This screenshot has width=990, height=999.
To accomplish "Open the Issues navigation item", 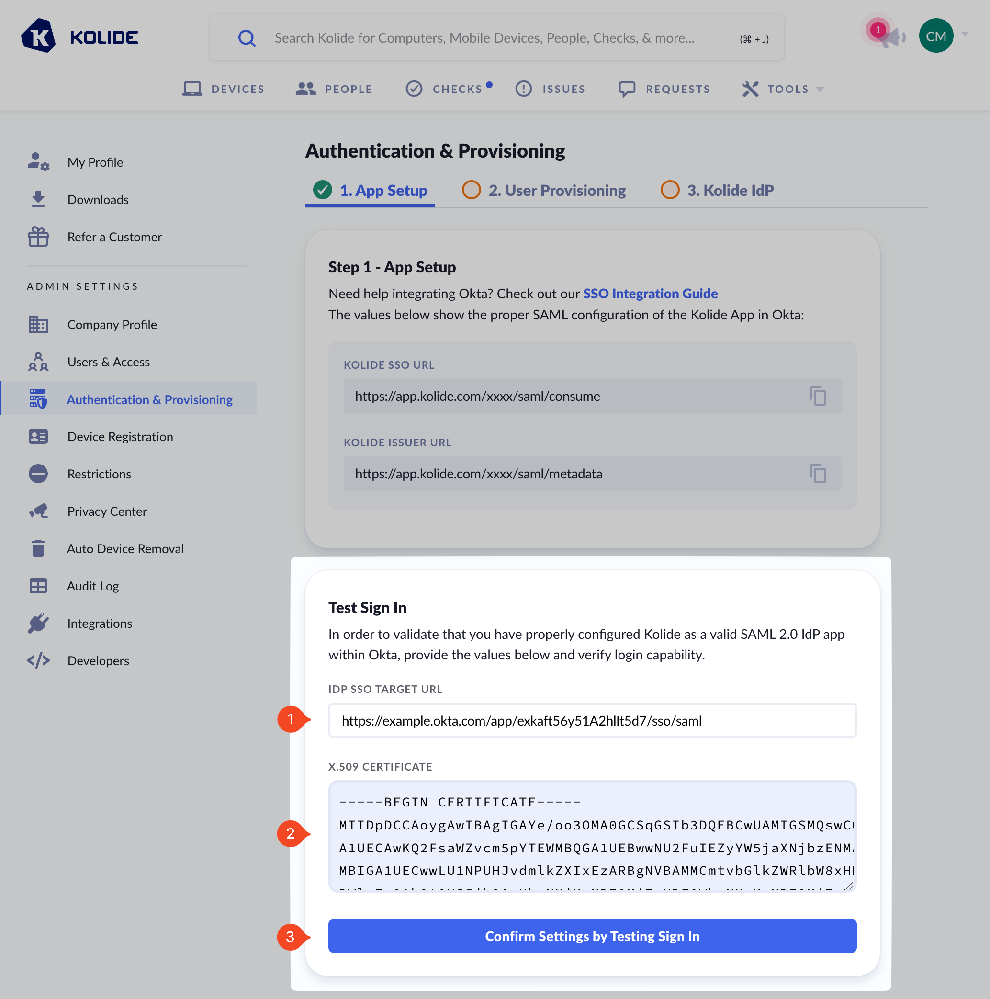I will click(550, 89).
